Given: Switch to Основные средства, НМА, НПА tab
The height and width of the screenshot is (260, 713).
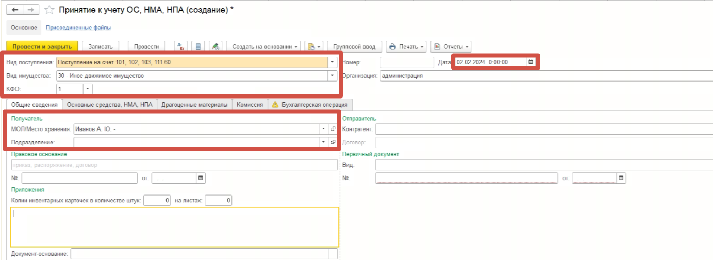Looking at the screenshot, I should pyautogui.click(x=109, y=104).
